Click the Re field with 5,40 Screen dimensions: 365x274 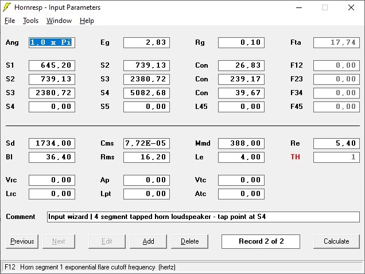336,143
